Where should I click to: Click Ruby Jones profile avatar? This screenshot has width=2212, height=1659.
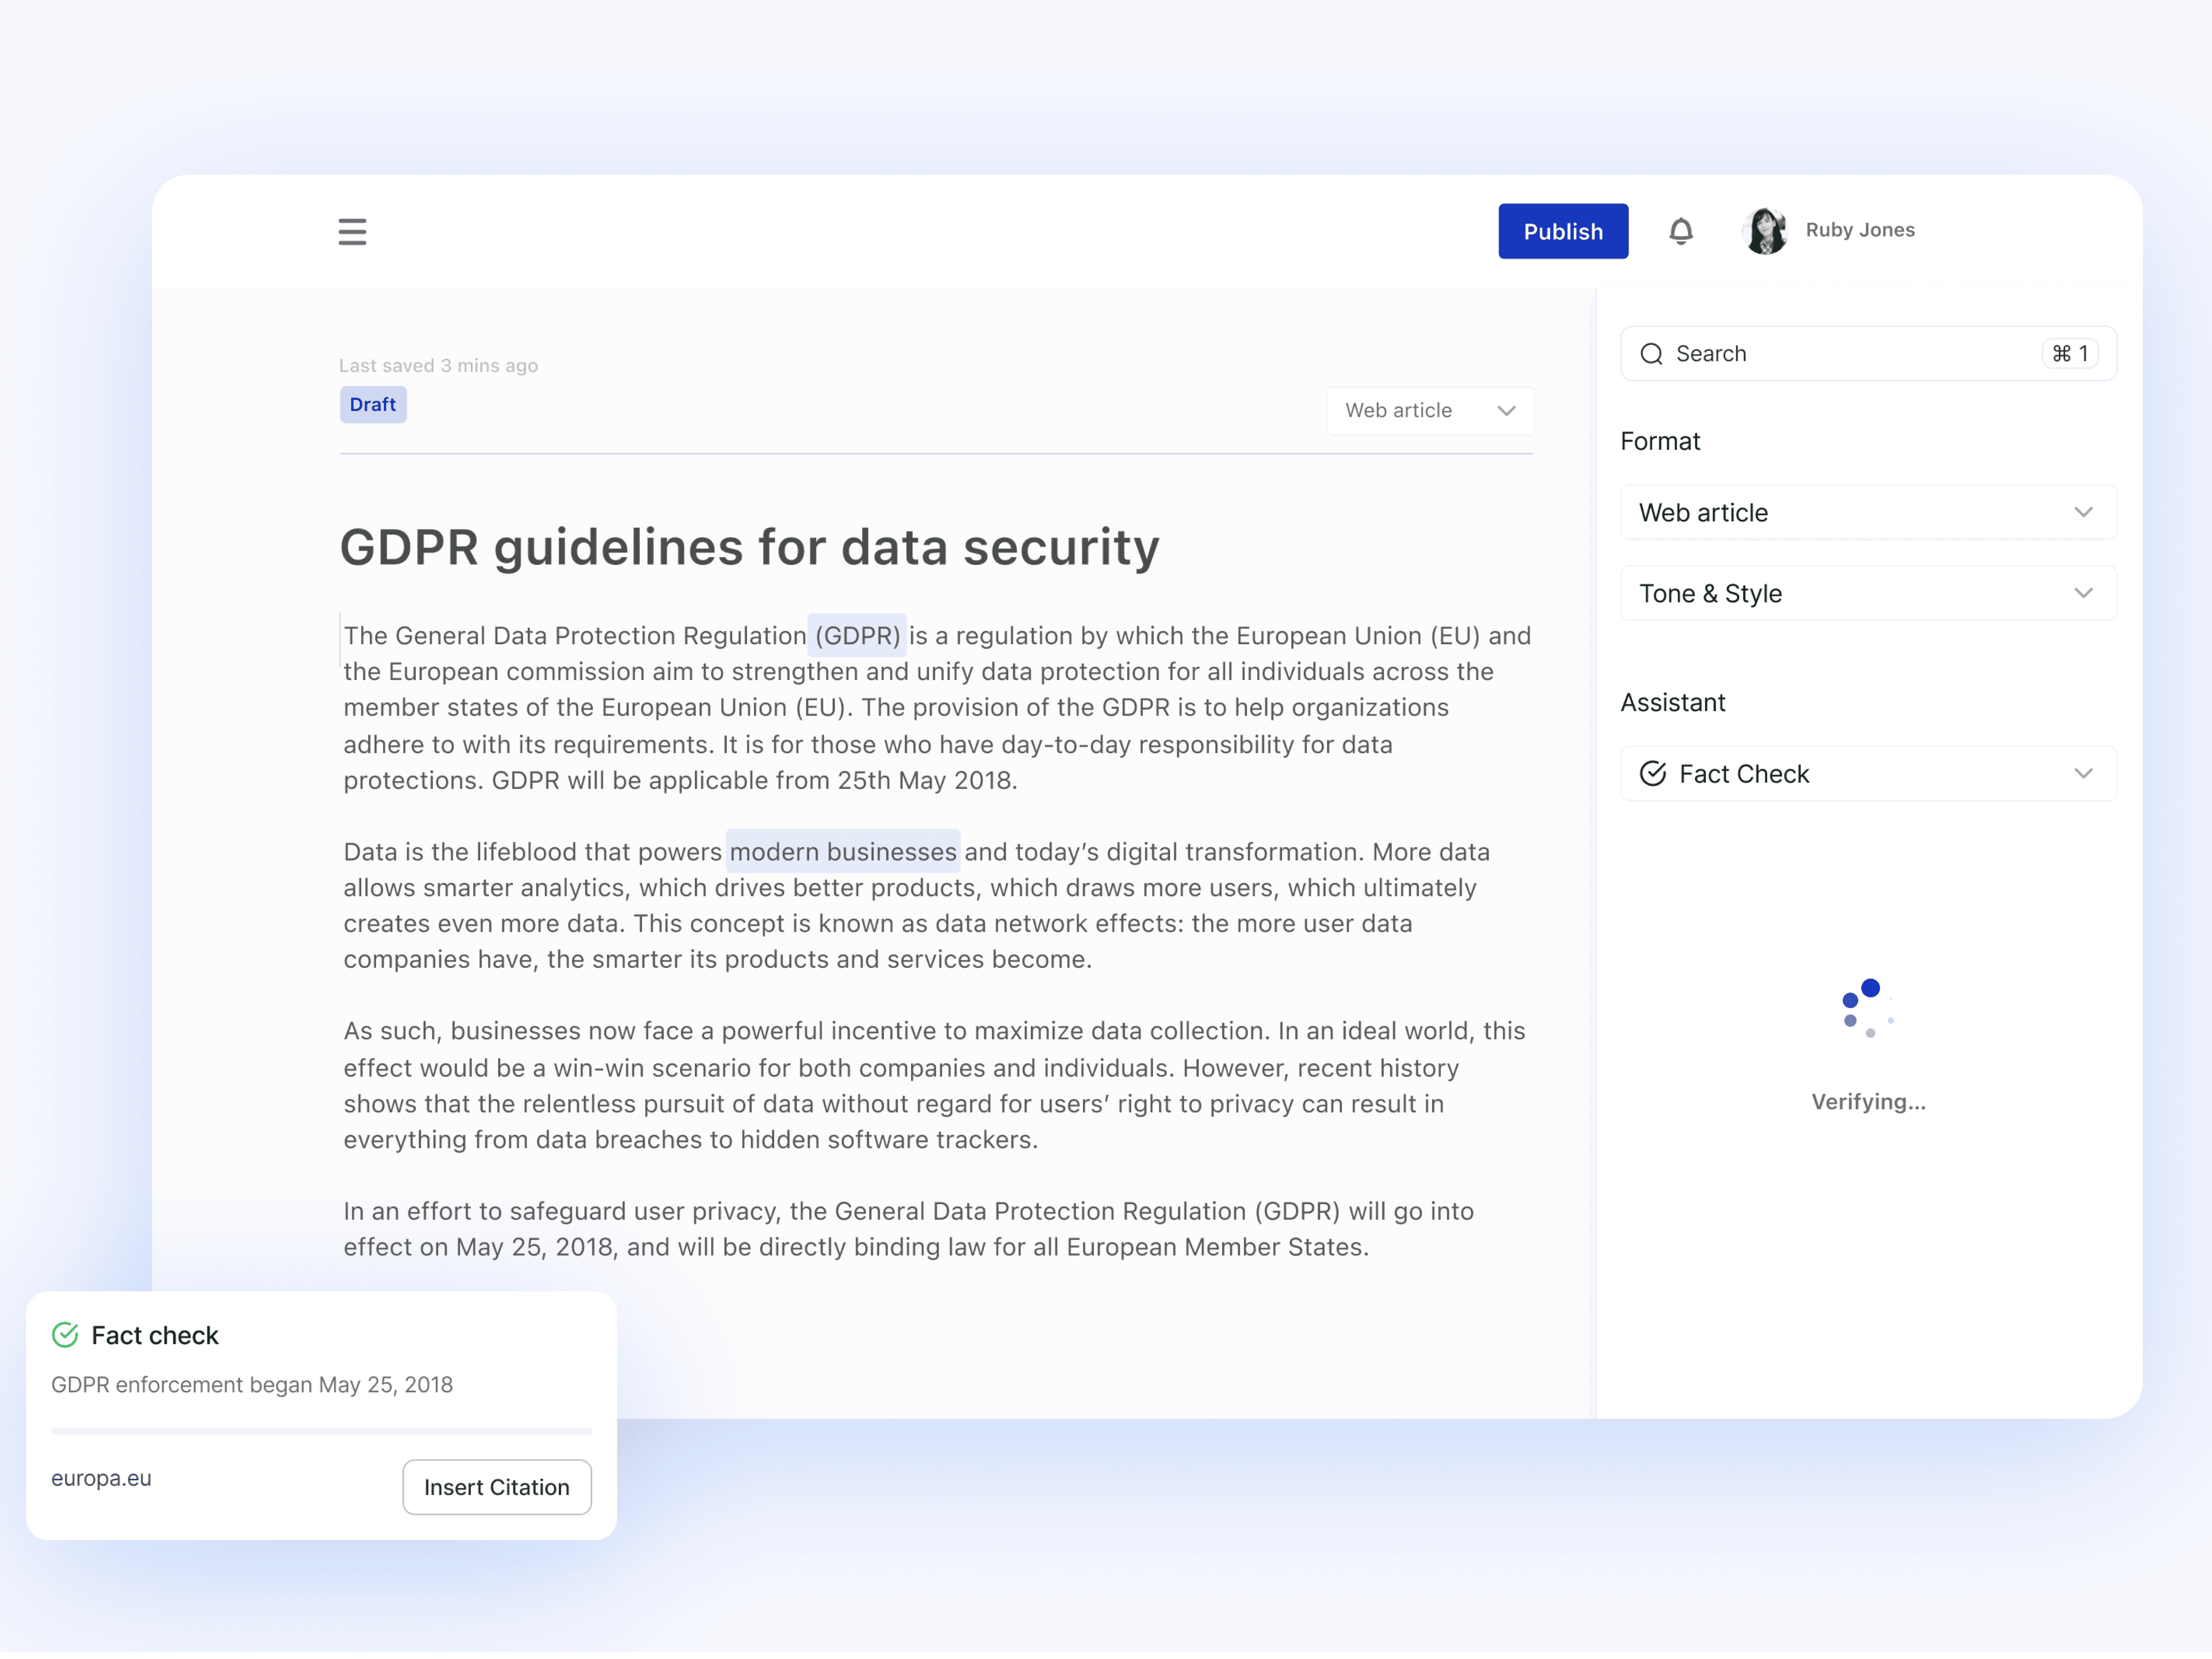tap(1765, 231)
